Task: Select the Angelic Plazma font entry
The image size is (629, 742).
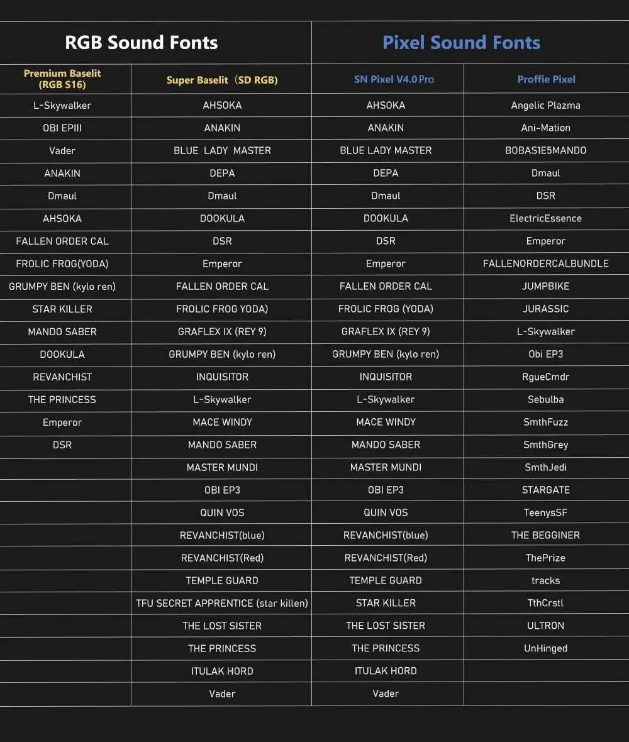Action: point(545,105)
